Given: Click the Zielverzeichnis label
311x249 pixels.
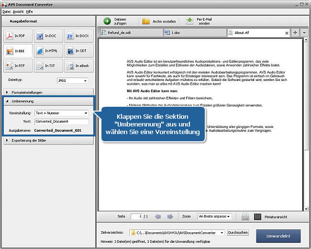Looking at the screenshot, I should click(x=112, y=233).
